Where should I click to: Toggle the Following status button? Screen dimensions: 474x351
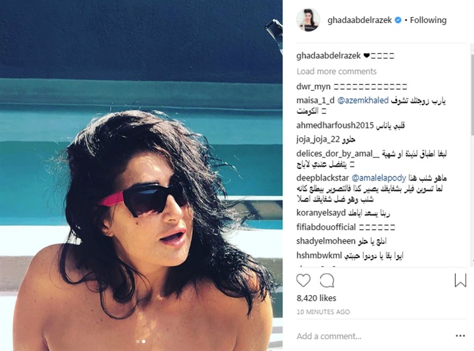428,20
